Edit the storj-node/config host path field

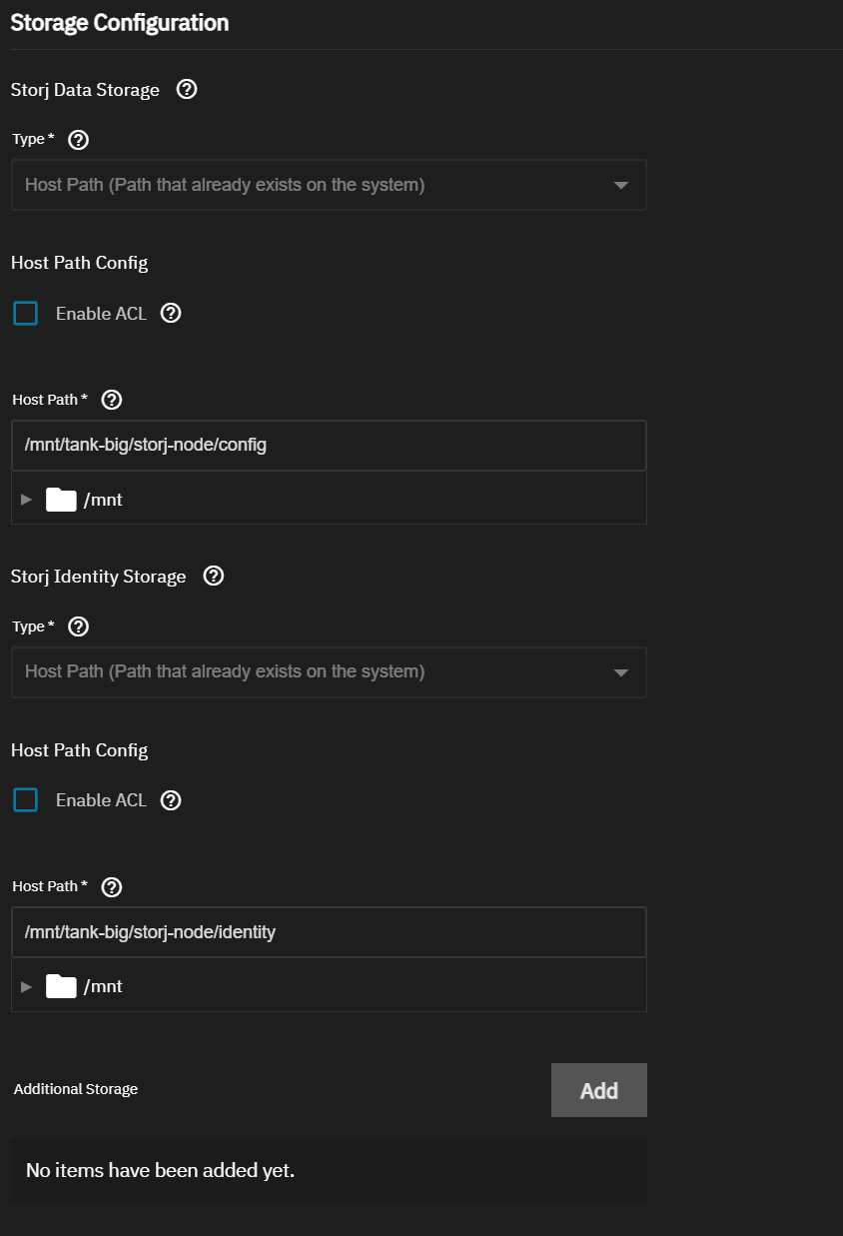[329, 446]
